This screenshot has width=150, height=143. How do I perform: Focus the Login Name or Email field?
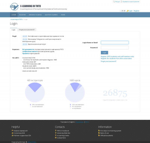pos(115,43)
